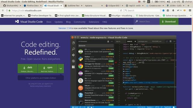Click the C# extension icon
The image size is (193, 108).
[x=81, y=52]
